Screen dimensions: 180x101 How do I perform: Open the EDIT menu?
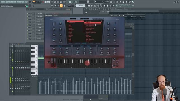click(x=4, y=2)
